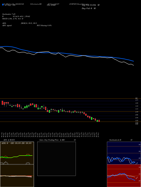Click the red RSI chart panel
This screenshot has height=187, width=141.
(x=124, y=176)
